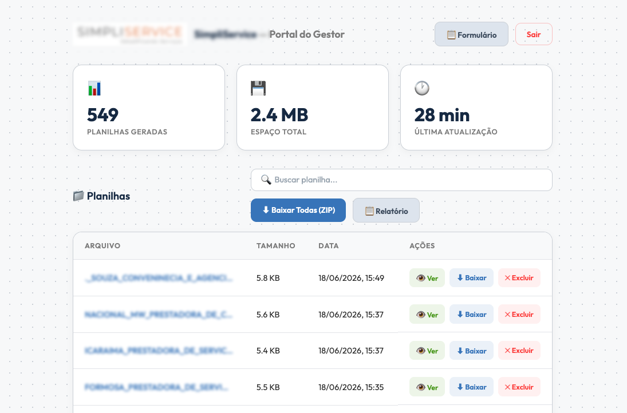Click the DATA column header
This screenshot has width=627, height=413.
[x=328, y=245]
